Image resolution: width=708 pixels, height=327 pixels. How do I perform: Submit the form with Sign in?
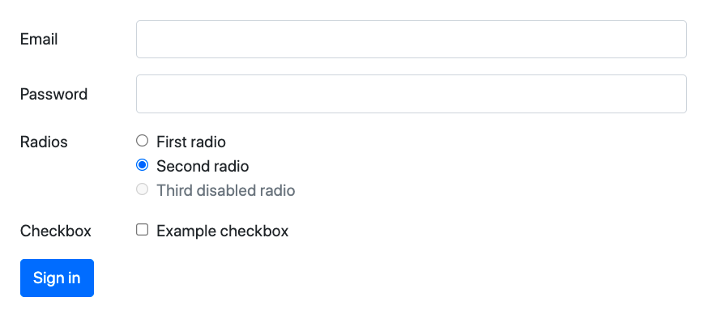(x=57, y=278)
